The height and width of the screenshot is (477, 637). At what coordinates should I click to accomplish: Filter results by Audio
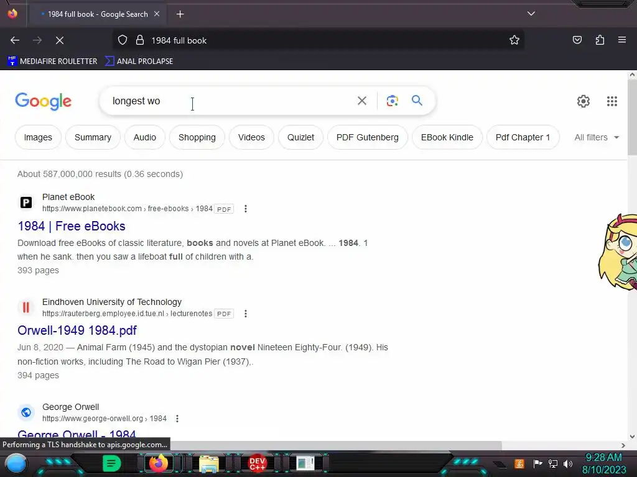[x=145, y=137]
